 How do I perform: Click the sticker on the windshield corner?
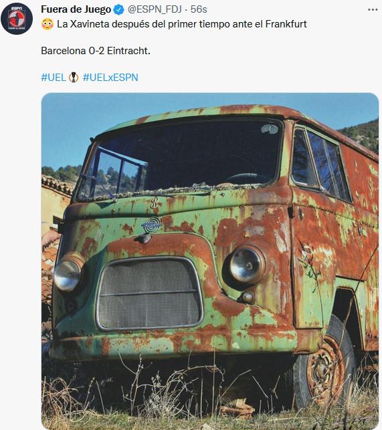click(x=270, y=128)
